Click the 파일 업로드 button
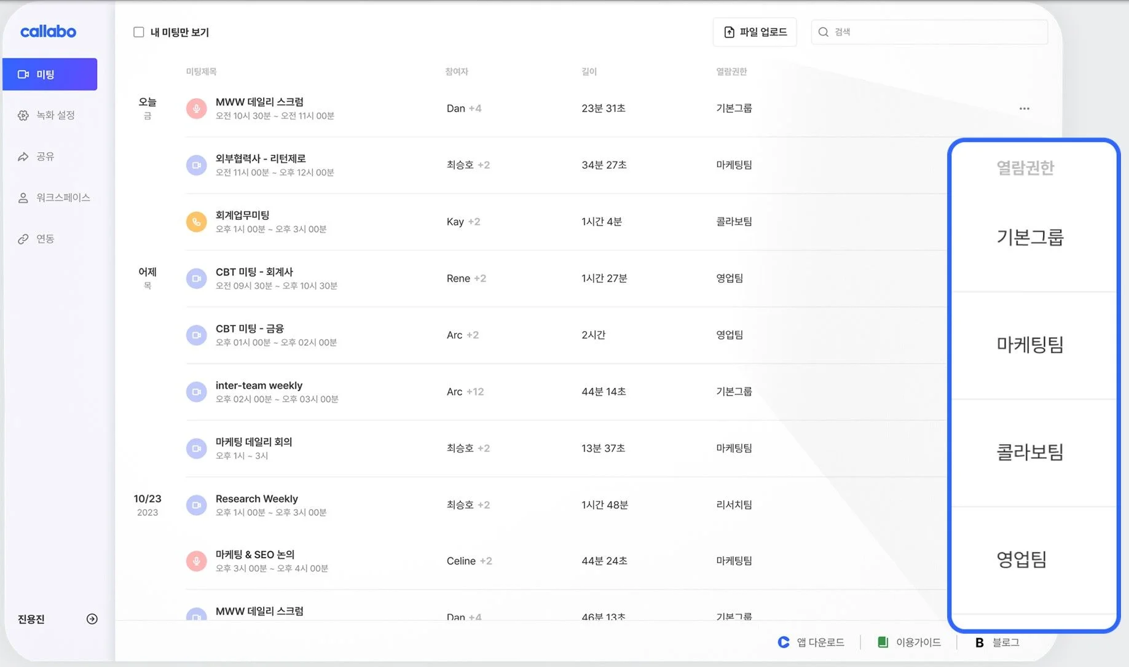The height and width of the screenshot is (667, 1129). (x=755, y=32)
